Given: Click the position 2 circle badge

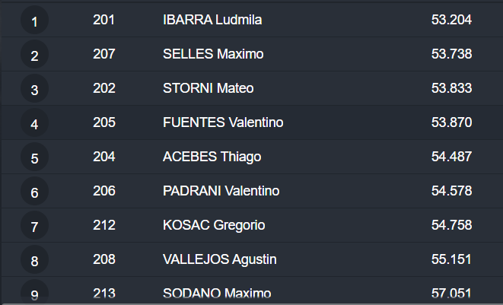Looking at the screenshot, I should [34, 56].
